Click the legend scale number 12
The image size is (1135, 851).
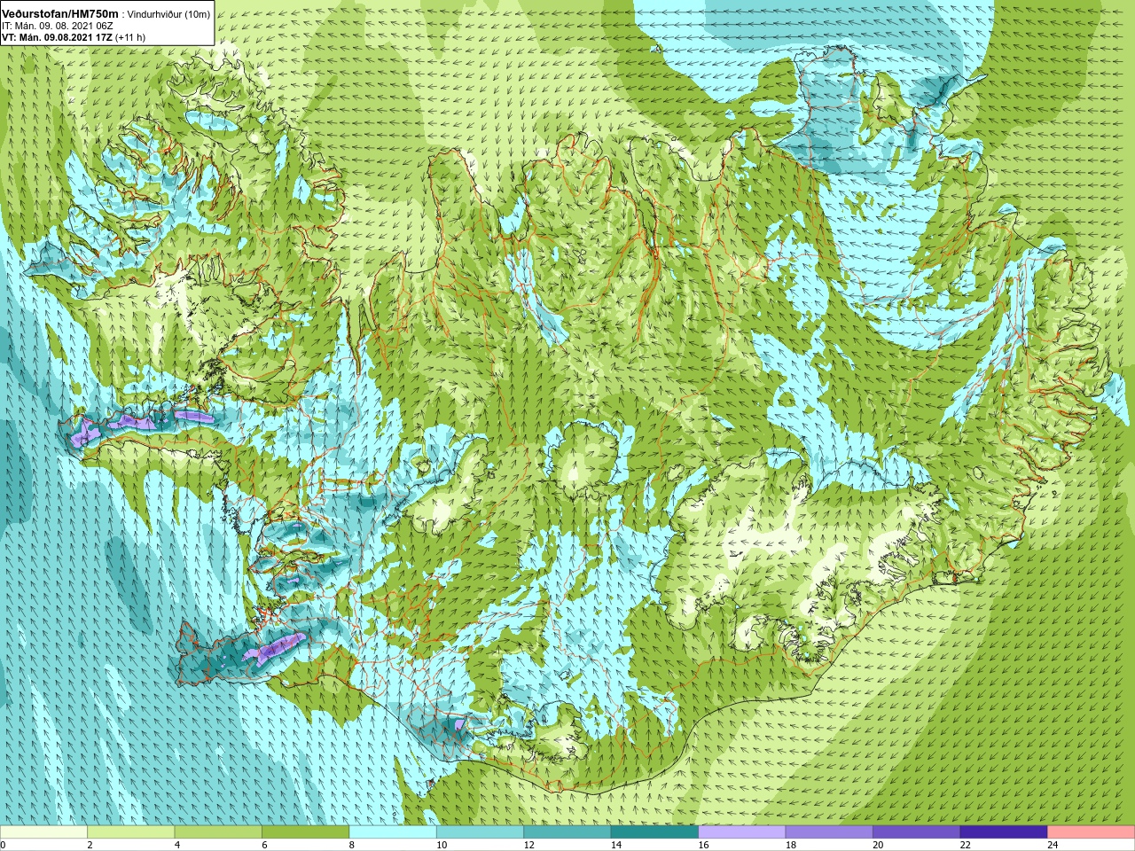pyautogui.click(x=528, y=845)
